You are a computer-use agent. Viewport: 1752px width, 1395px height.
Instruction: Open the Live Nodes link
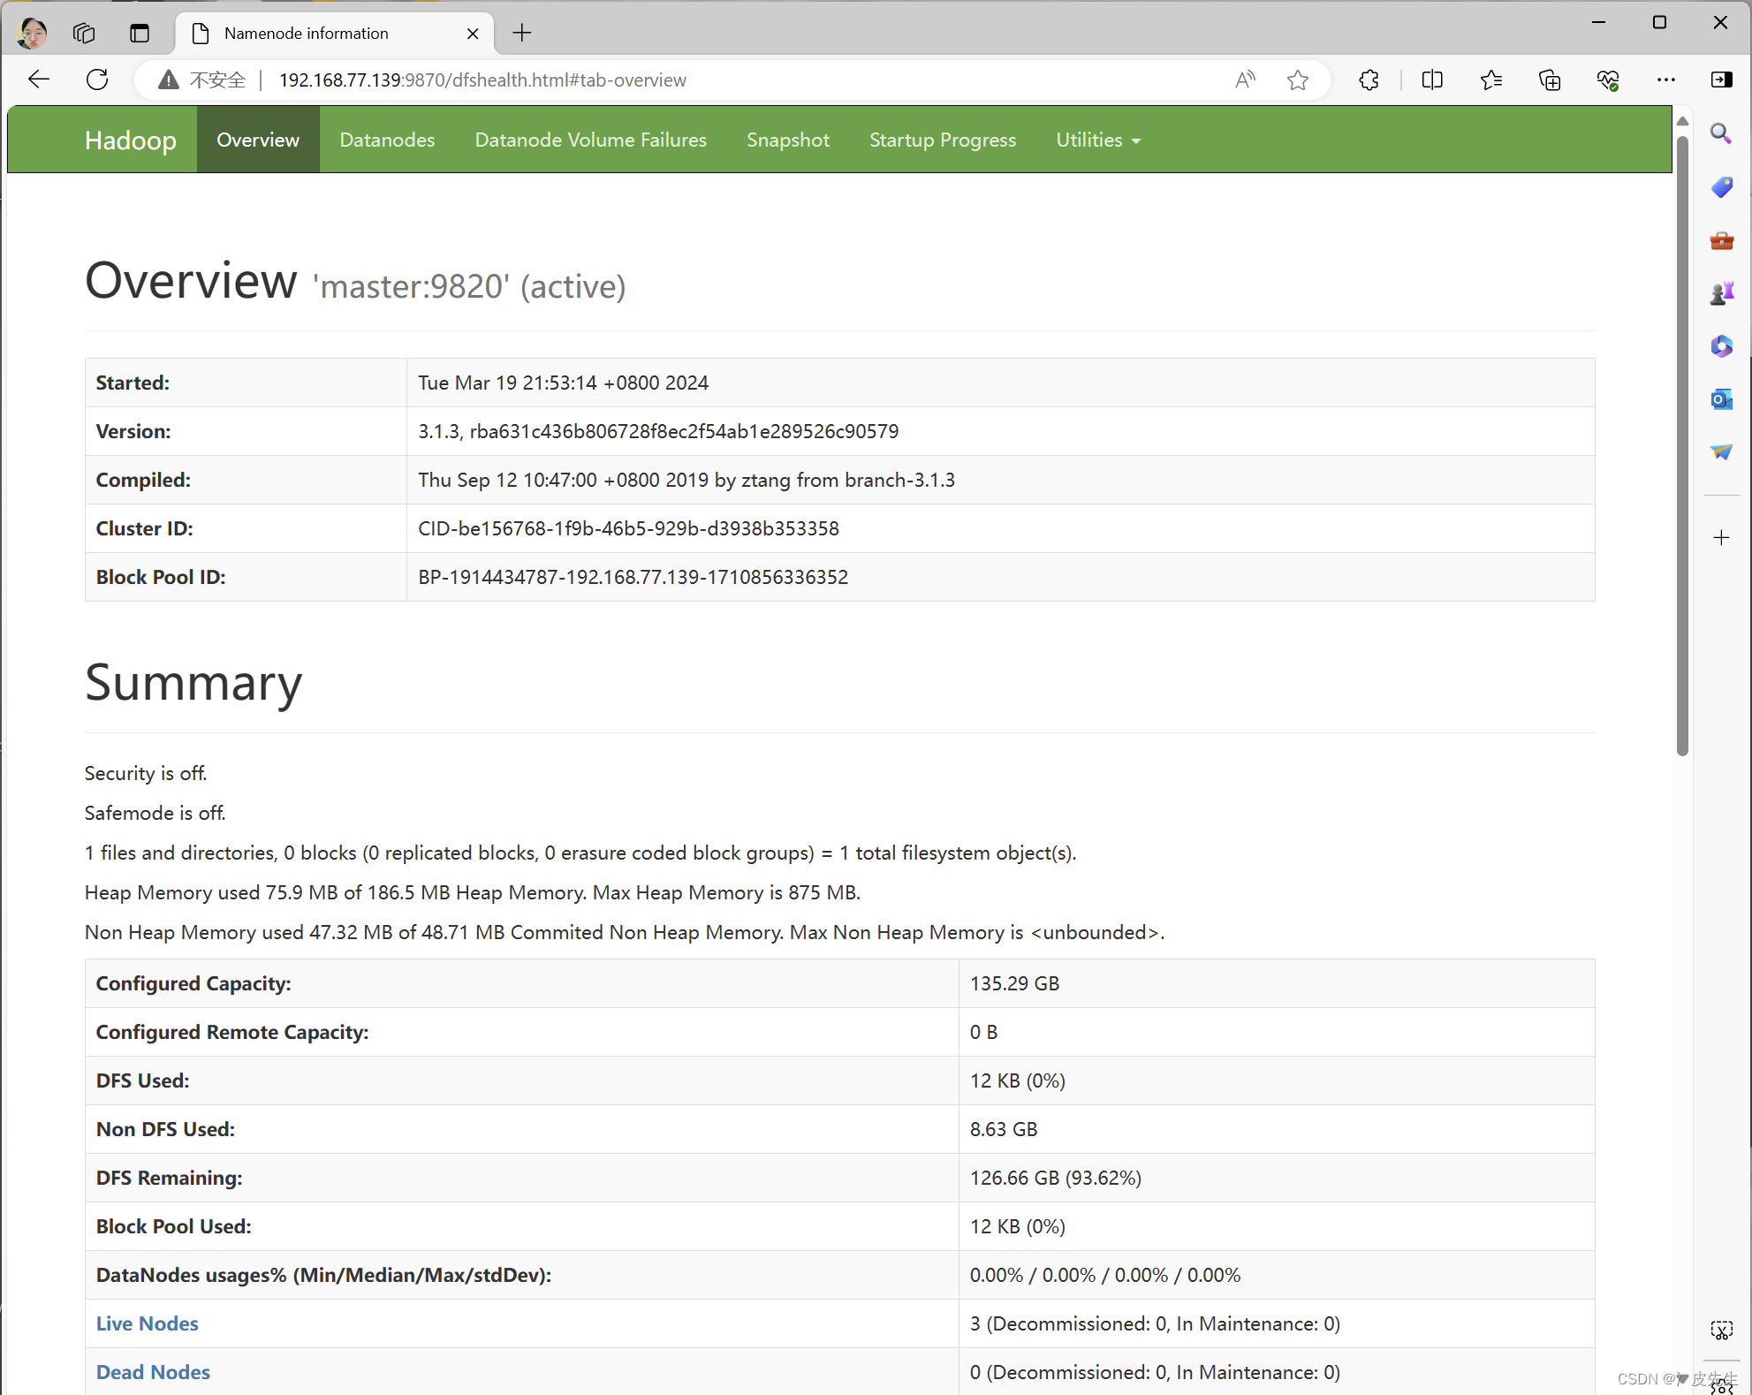147,1323
